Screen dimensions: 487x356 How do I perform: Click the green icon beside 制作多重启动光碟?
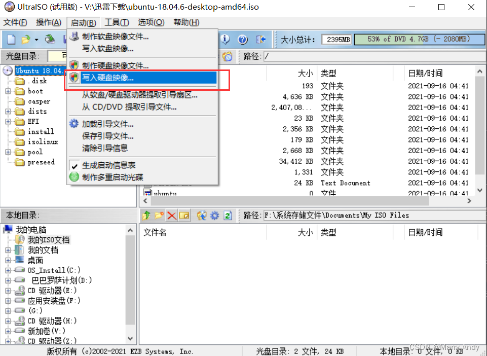(74, 177)
